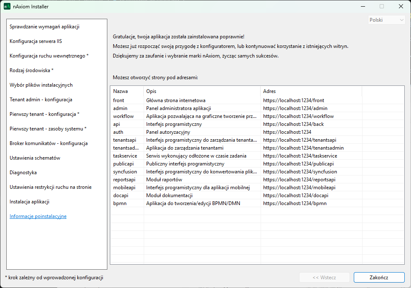Click address https://localhost:1234/back
This screenshot has height=288, width=411.
[293, 124]
